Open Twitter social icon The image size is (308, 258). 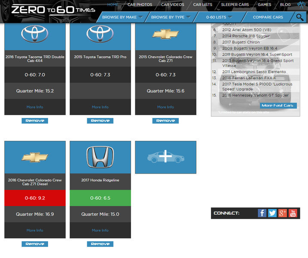click(x=272, y=213)
